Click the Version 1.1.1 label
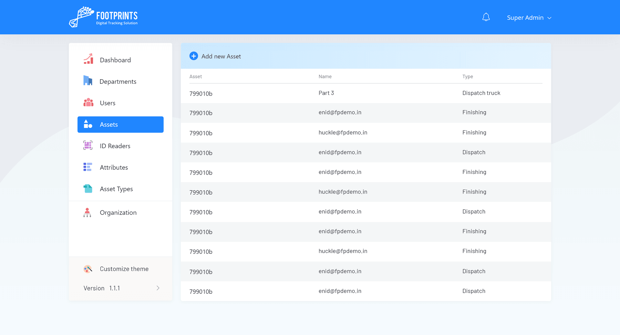Screen dimensions: 620x335 pos(102,288)
